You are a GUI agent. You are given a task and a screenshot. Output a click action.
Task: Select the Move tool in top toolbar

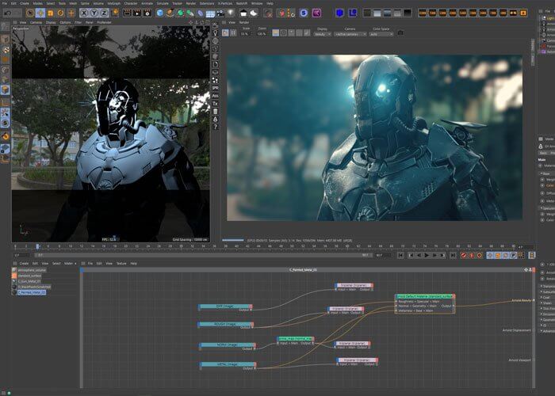click(x=40, y=13)
